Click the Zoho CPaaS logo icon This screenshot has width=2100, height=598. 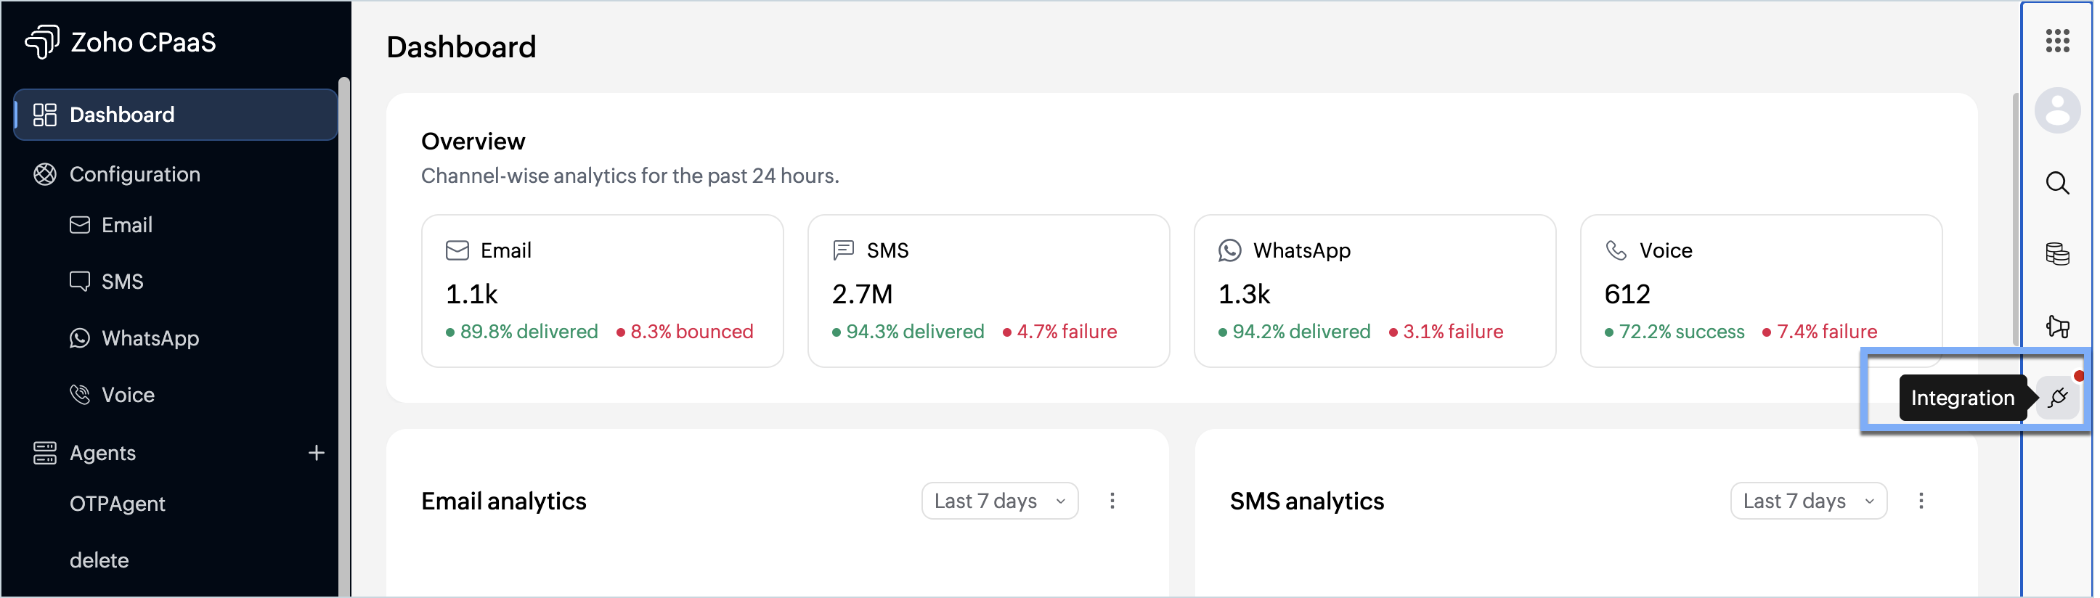coord(42,41)
